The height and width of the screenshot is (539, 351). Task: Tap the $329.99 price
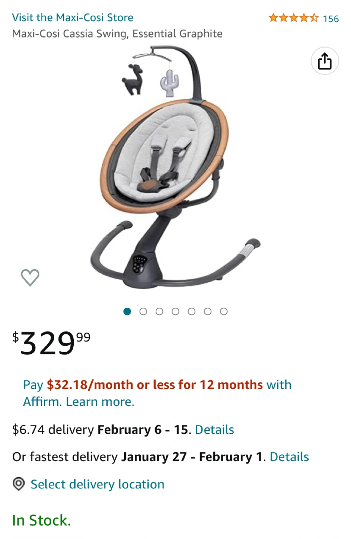coord(51,343)
